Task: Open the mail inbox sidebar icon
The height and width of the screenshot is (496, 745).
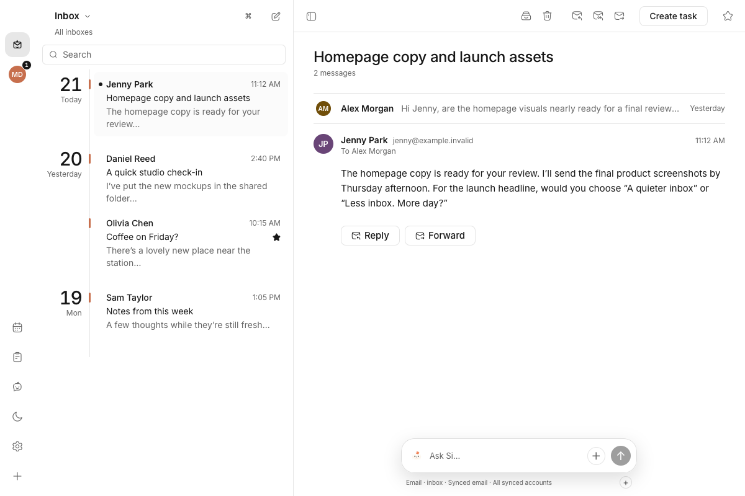Action: [17, 45]
